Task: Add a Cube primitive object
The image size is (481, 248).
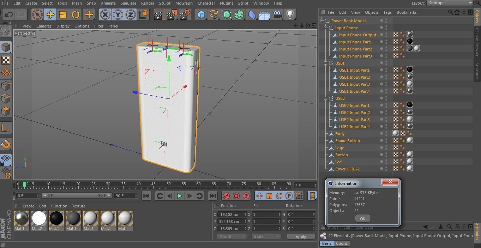Action: [201, 14]
